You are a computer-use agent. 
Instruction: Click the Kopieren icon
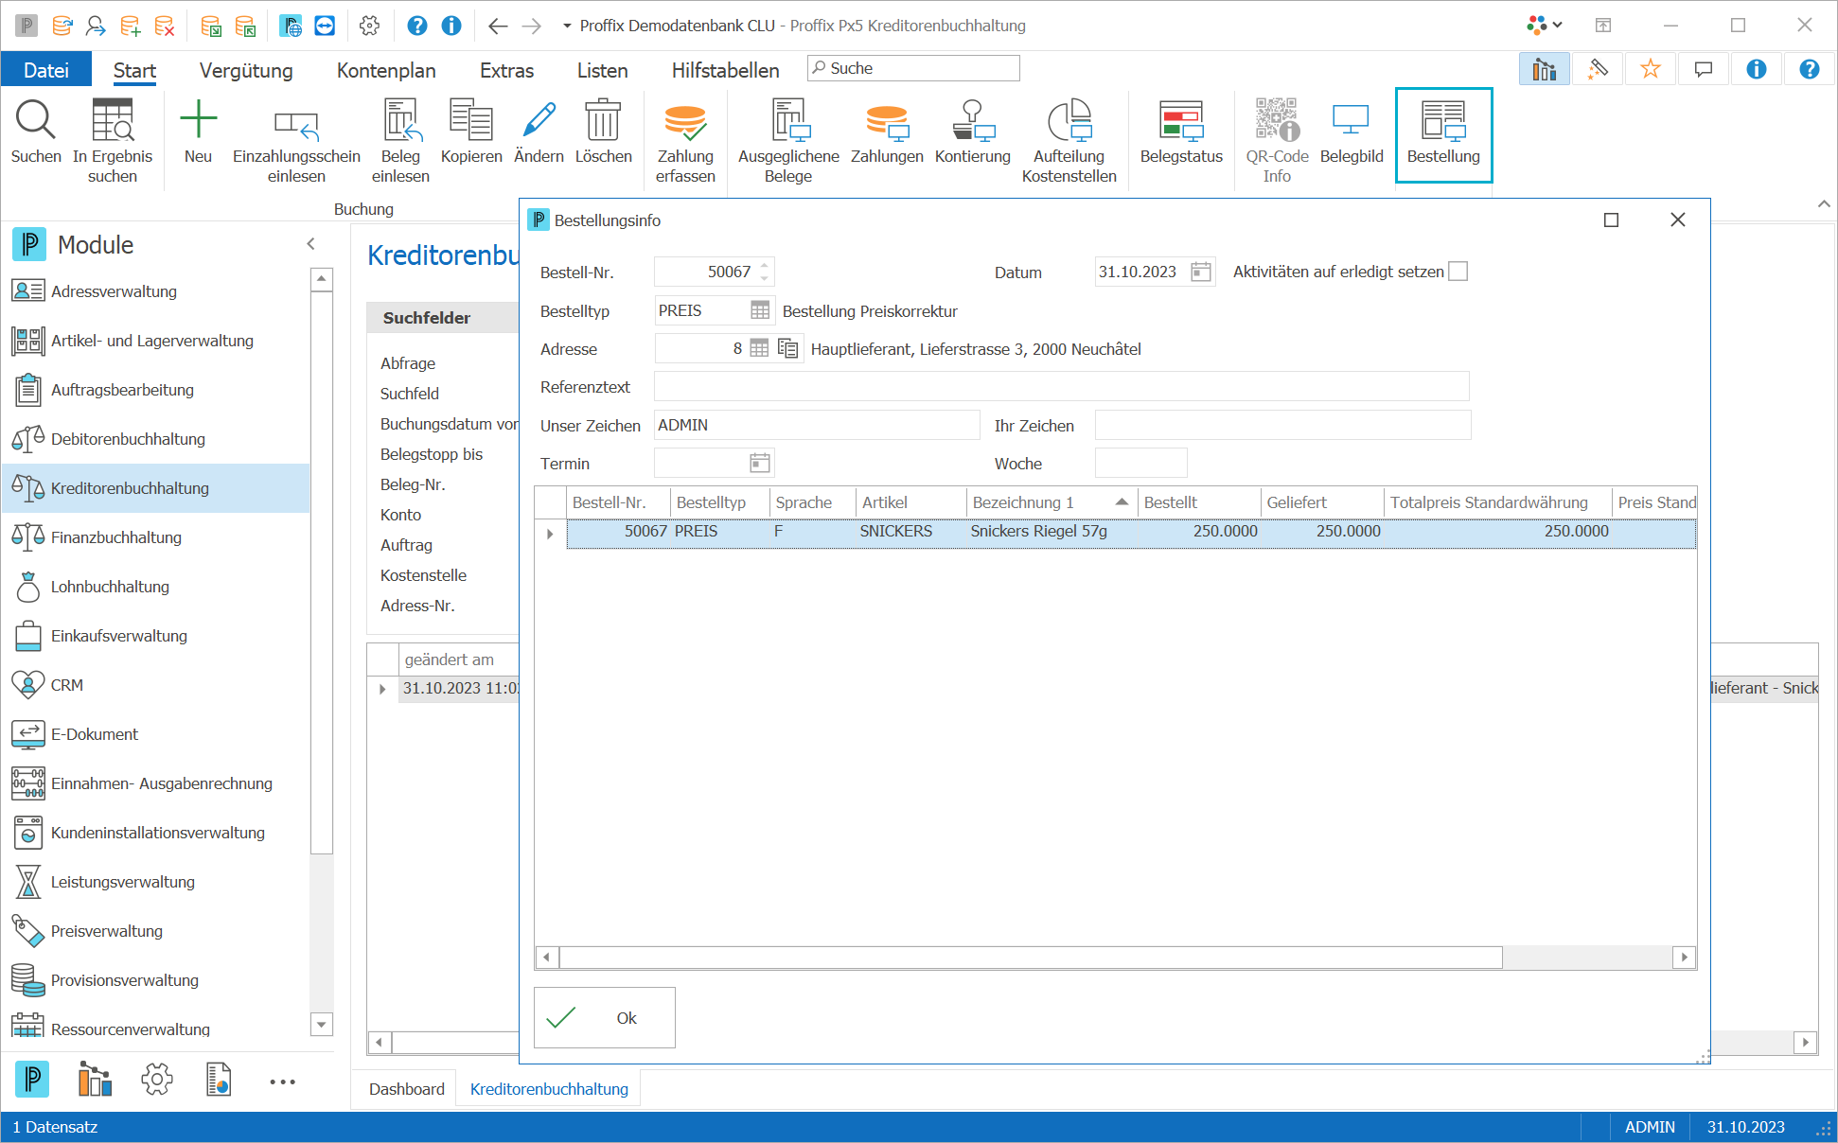tap(471, 133)
